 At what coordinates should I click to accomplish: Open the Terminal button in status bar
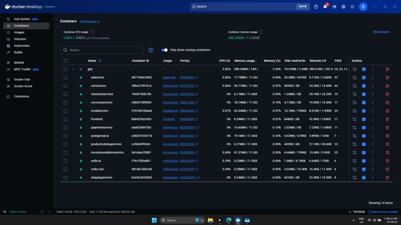(x=357, y=212)
